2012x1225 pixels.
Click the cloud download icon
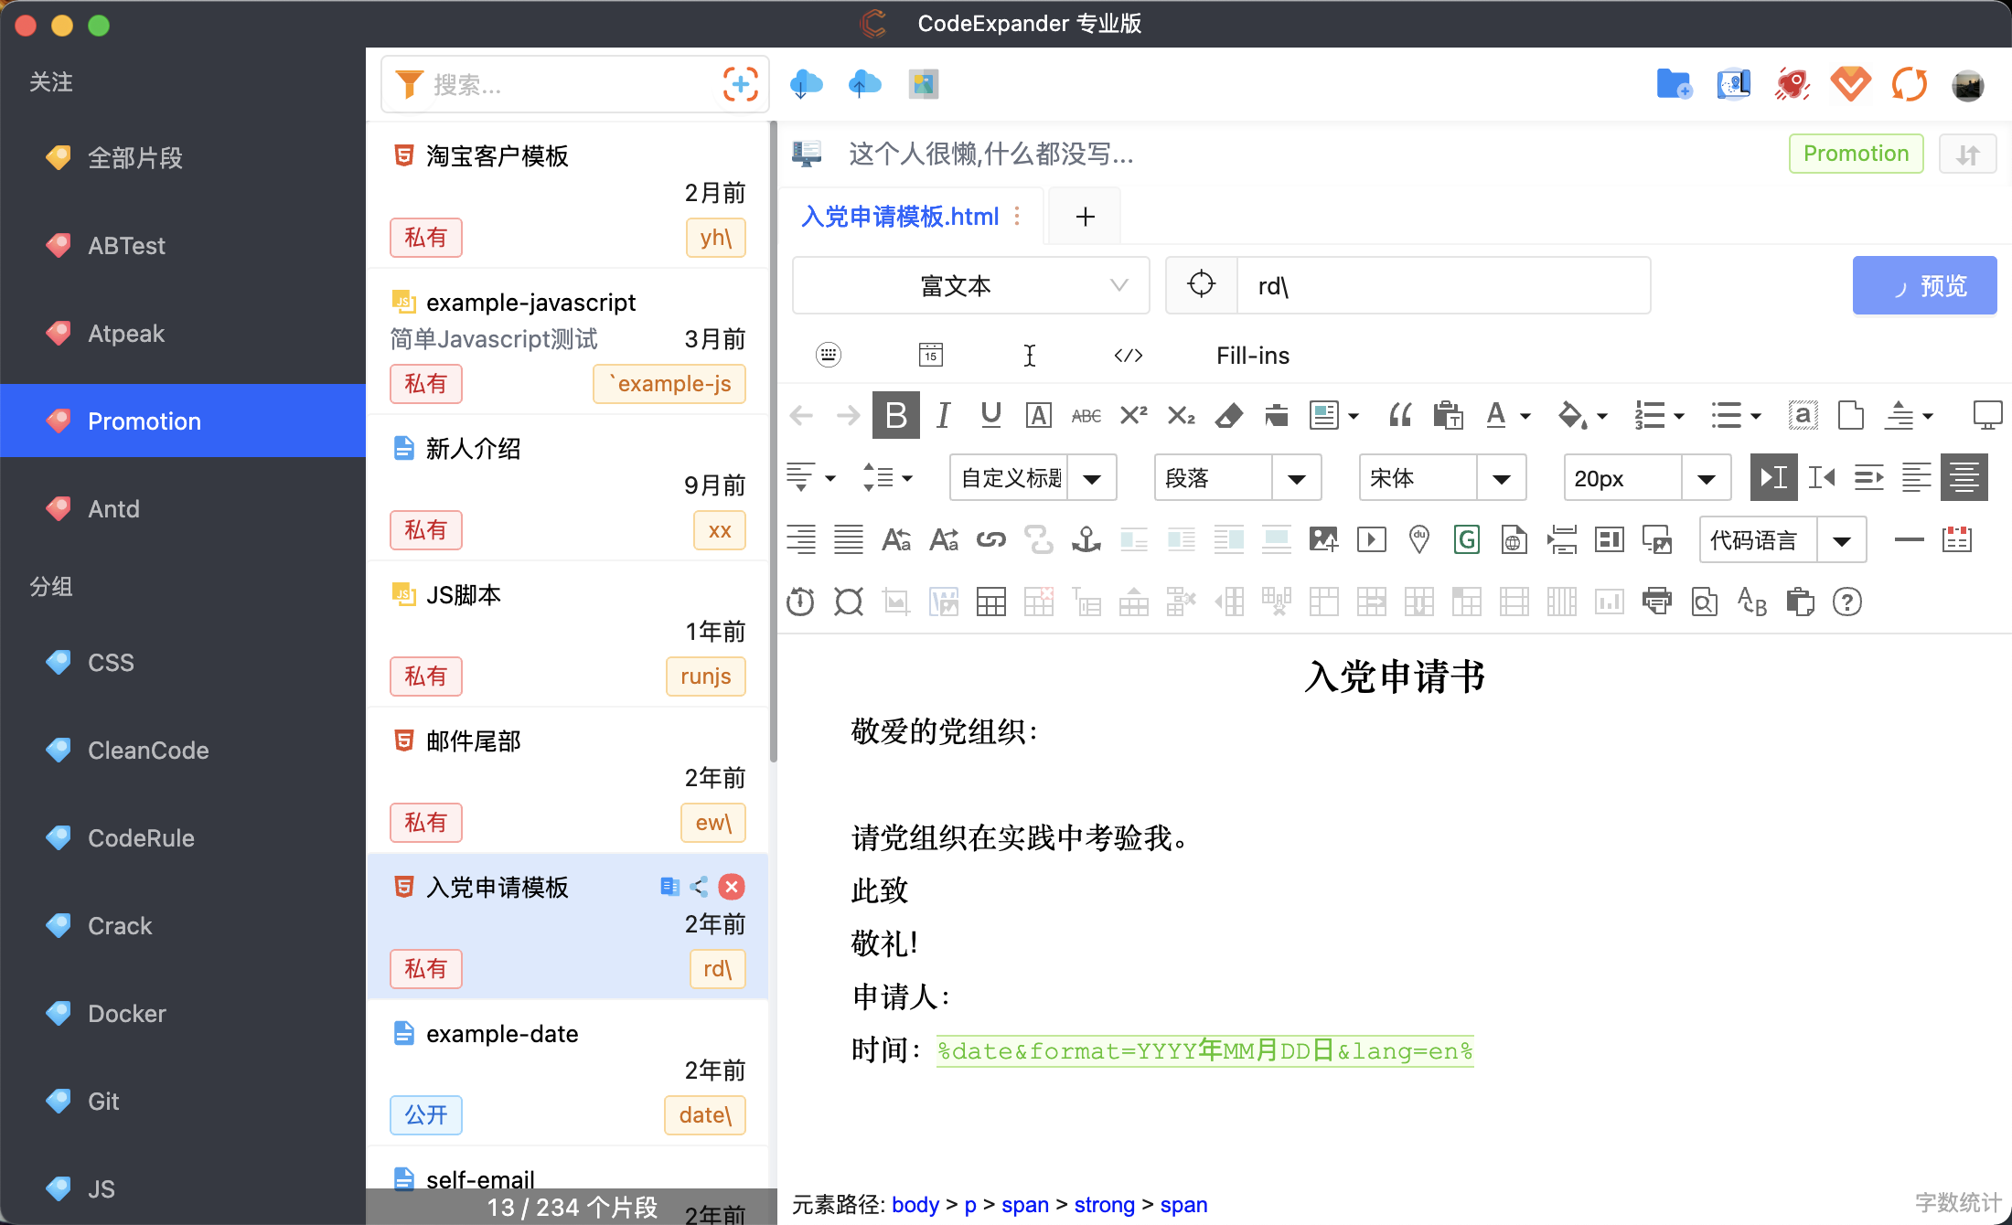[806, 85]
